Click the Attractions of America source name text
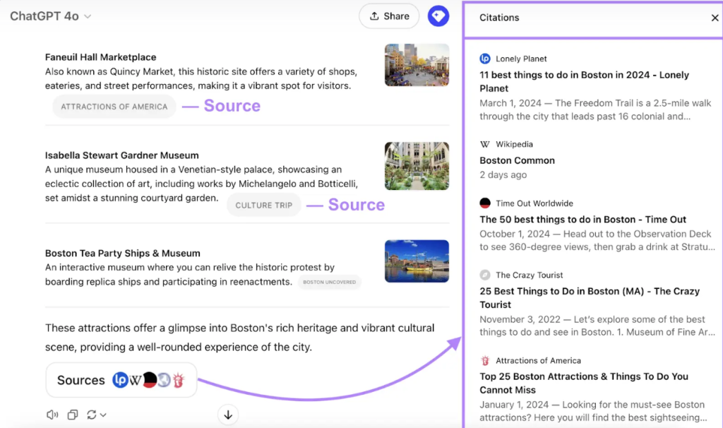Viewport: 723px width, 428px height. click(x=538, y=361)
